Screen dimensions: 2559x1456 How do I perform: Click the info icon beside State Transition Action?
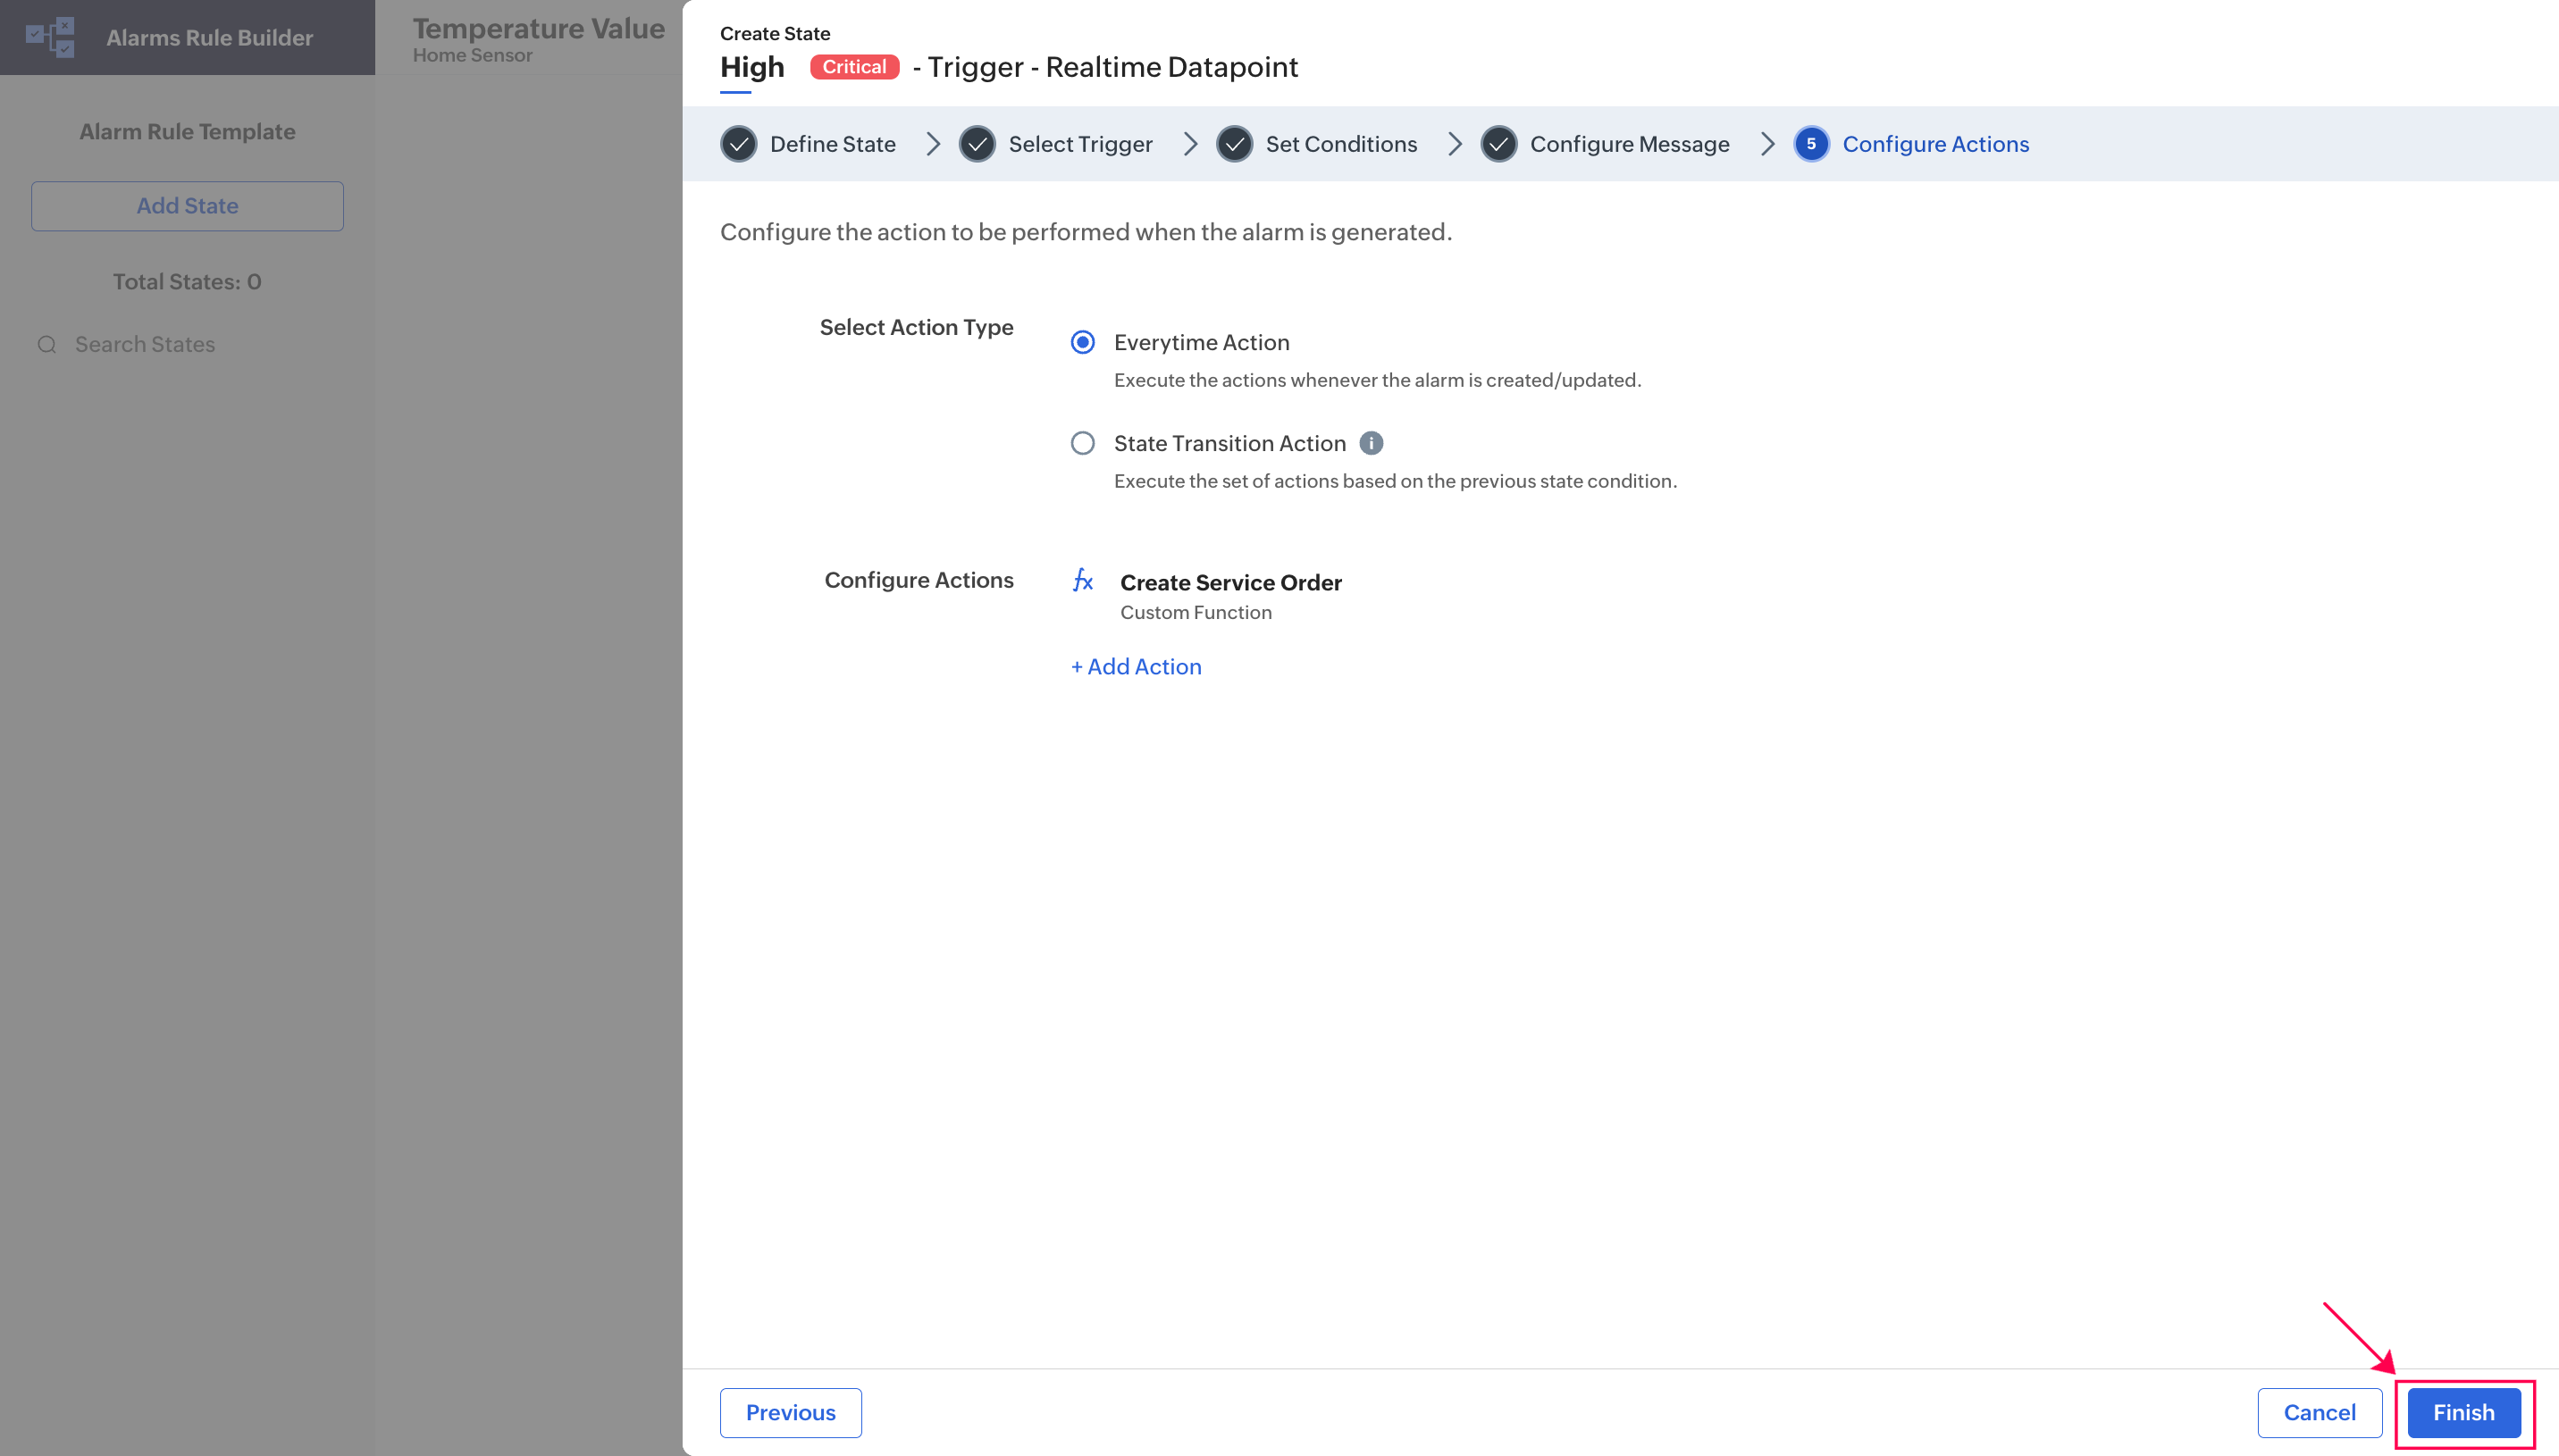pyautogui.click(x=1371, y=443)
